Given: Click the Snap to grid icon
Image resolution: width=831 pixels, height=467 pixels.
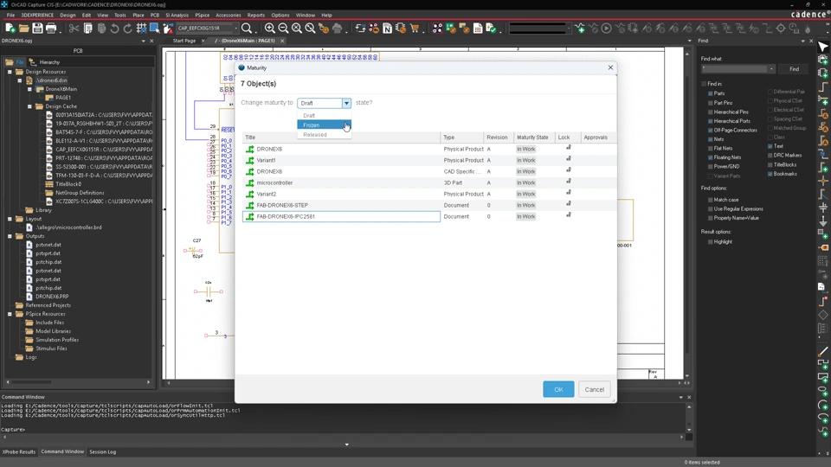Looking at the screenshot, I should click(141, 28).
